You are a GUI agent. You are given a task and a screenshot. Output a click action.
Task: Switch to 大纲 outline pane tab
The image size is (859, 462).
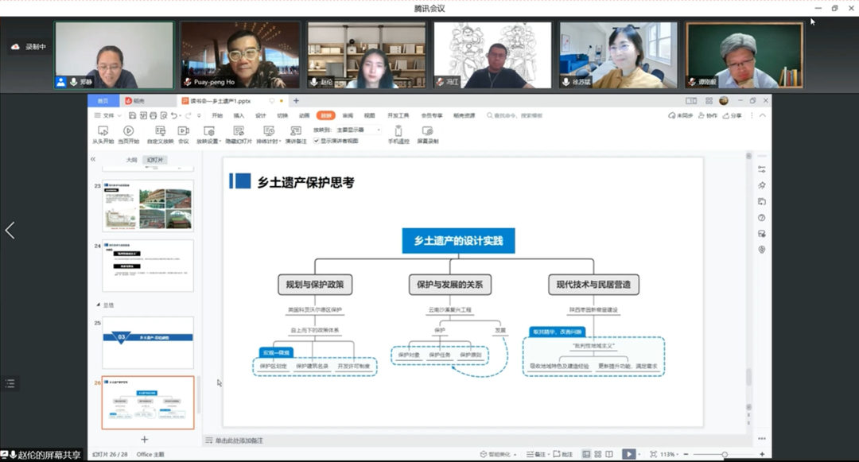click(x=131, y=160)
